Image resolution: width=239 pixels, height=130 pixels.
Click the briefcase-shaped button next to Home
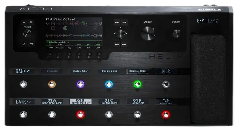(x=31, y=44)
